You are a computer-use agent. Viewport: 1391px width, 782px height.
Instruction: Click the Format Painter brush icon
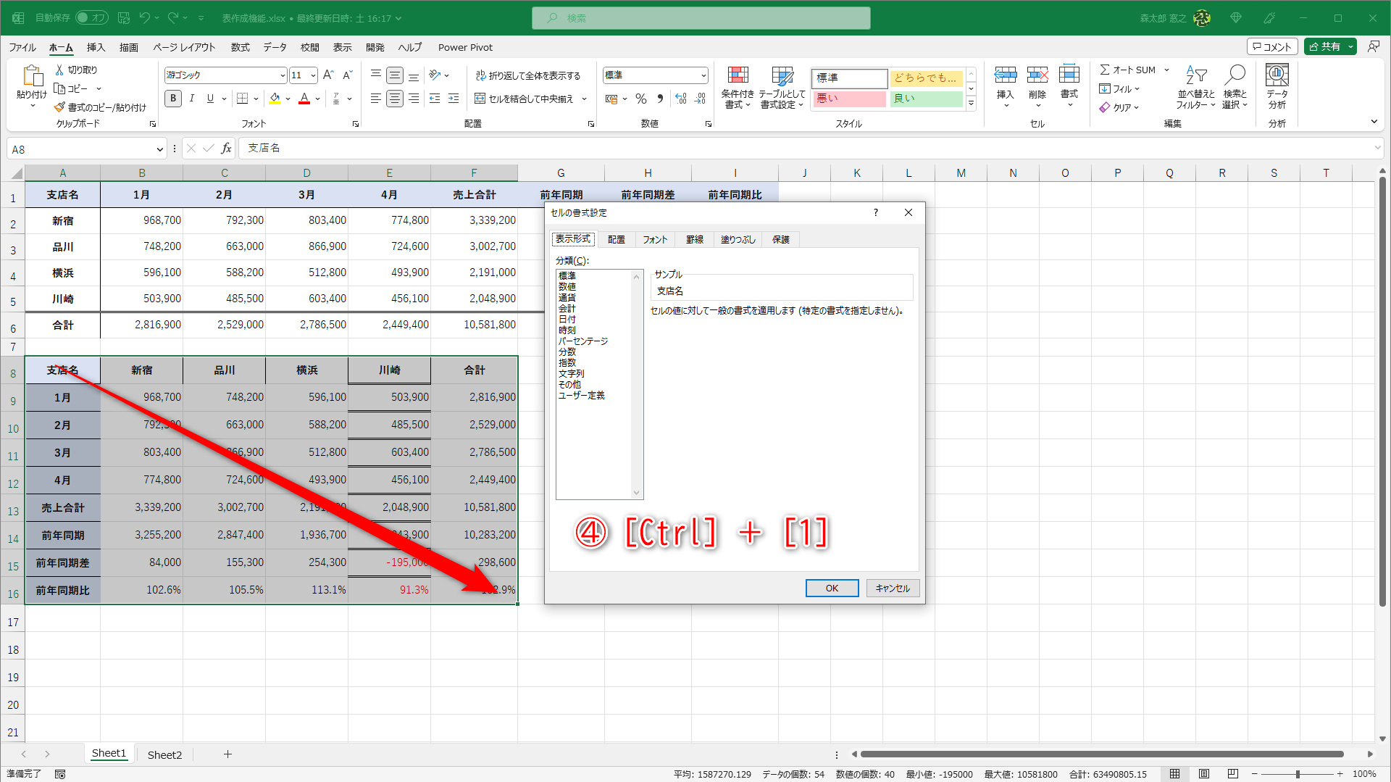(x=59, y=107)
